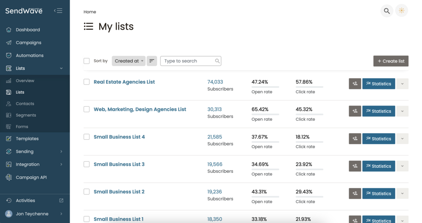The image size is (422, 223).
Task: Expand the Sending submenu in sidebar
Action: click(x=61, y=152)
